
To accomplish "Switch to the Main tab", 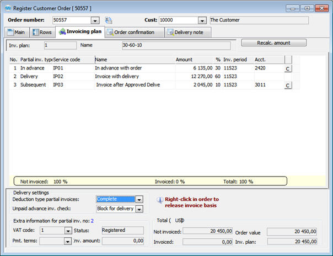I will (x=17, y=33).
